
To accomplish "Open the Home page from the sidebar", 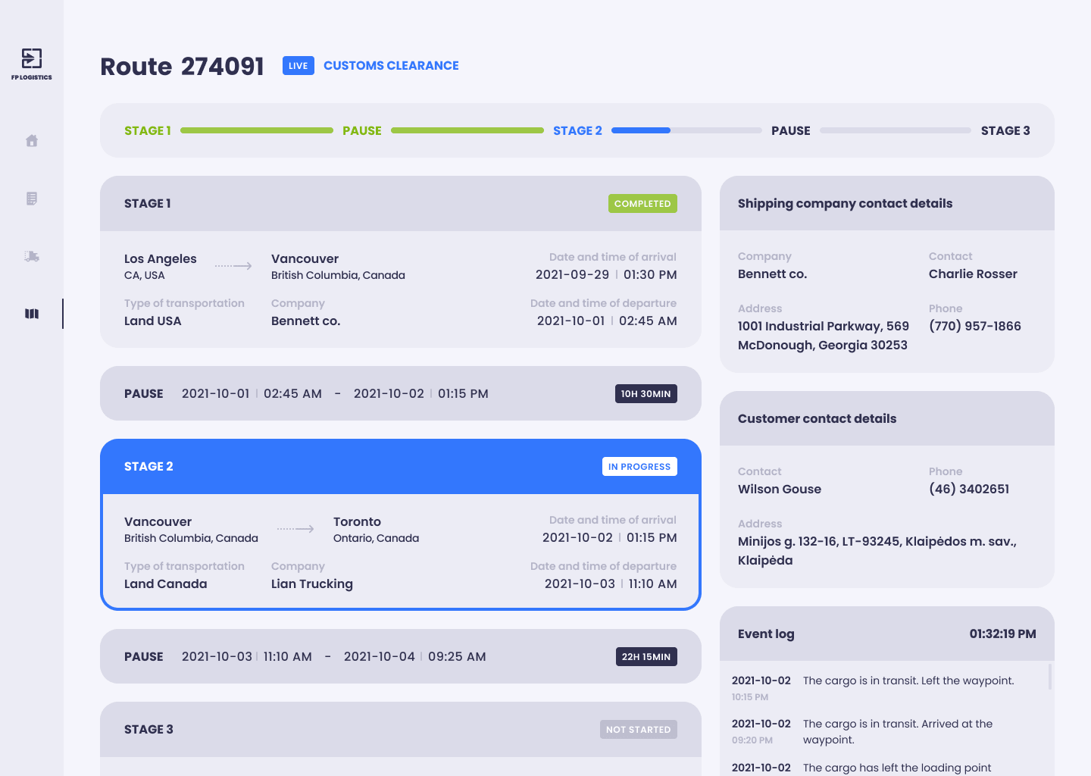I will [x=32, y=141].
